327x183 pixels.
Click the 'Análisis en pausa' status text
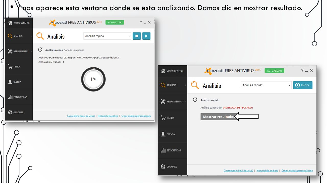[75, 50]
